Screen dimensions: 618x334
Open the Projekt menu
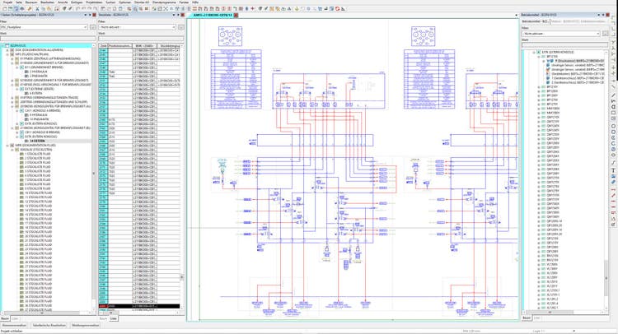[7, 2]
